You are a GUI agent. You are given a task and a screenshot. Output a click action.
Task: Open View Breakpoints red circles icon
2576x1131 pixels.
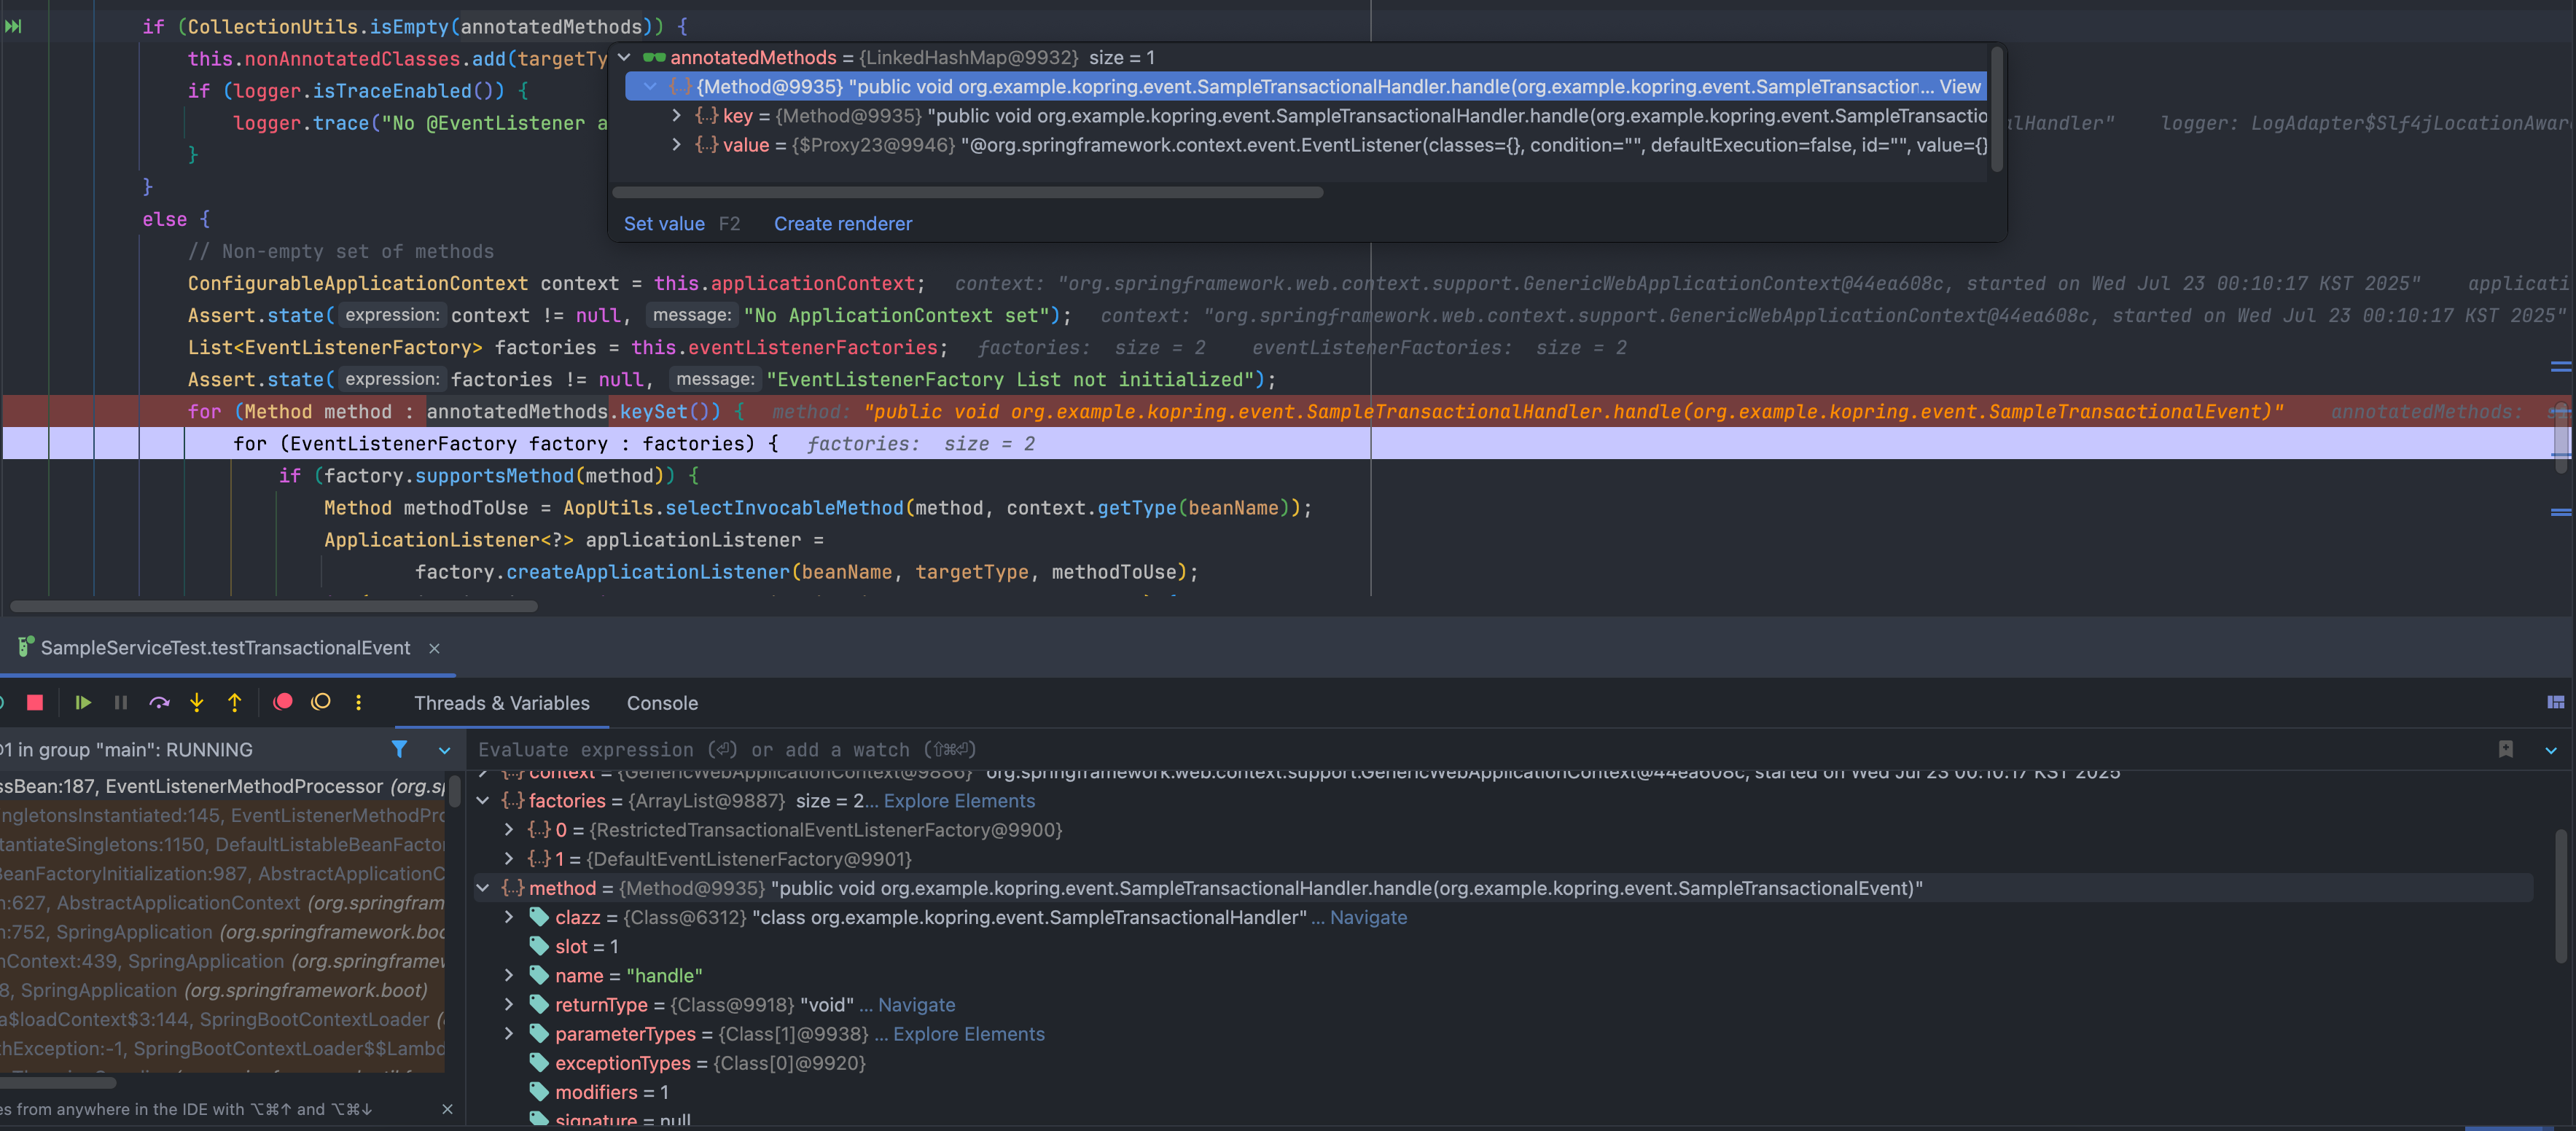(x=283, y=702)
